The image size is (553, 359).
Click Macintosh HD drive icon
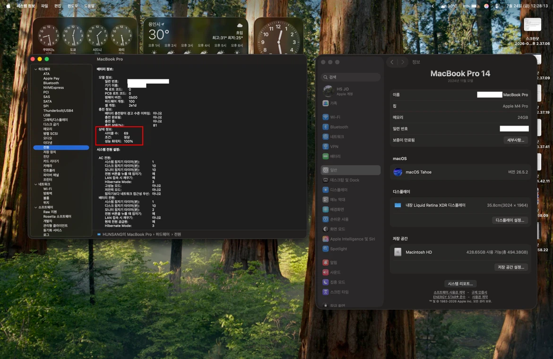coord(398,252)
